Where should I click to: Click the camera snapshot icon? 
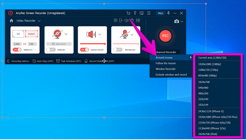[176, 21]
